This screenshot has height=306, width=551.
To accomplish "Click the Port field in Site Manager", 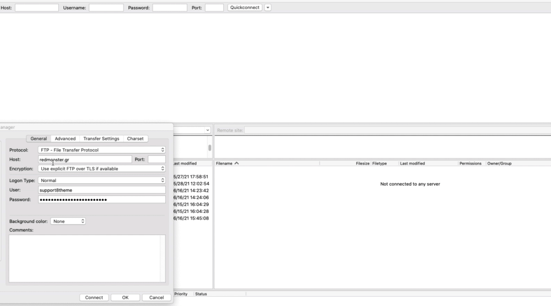I will 156,159.
